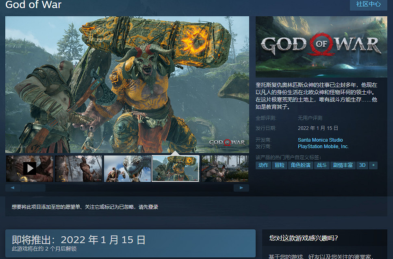Image resolution: width=393 pixels, height=259 pixels.
Task: Select the last screenshot thumbnail in the strip
Action: point(225,168)
